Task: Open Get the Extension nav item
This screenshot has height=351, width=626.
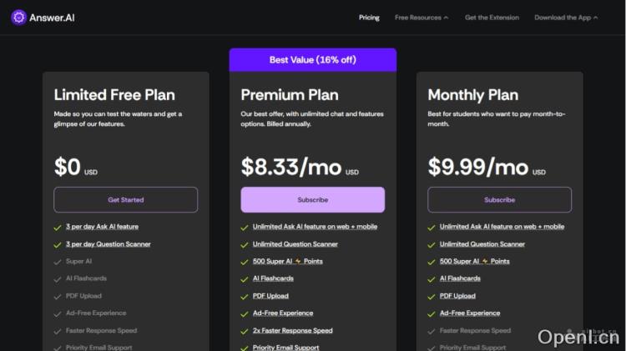Action: pyautogui.click(x=492, y=18)
